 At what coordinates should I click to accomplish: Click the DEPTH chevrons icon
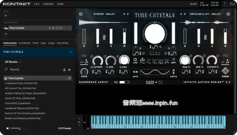[174, 72]
